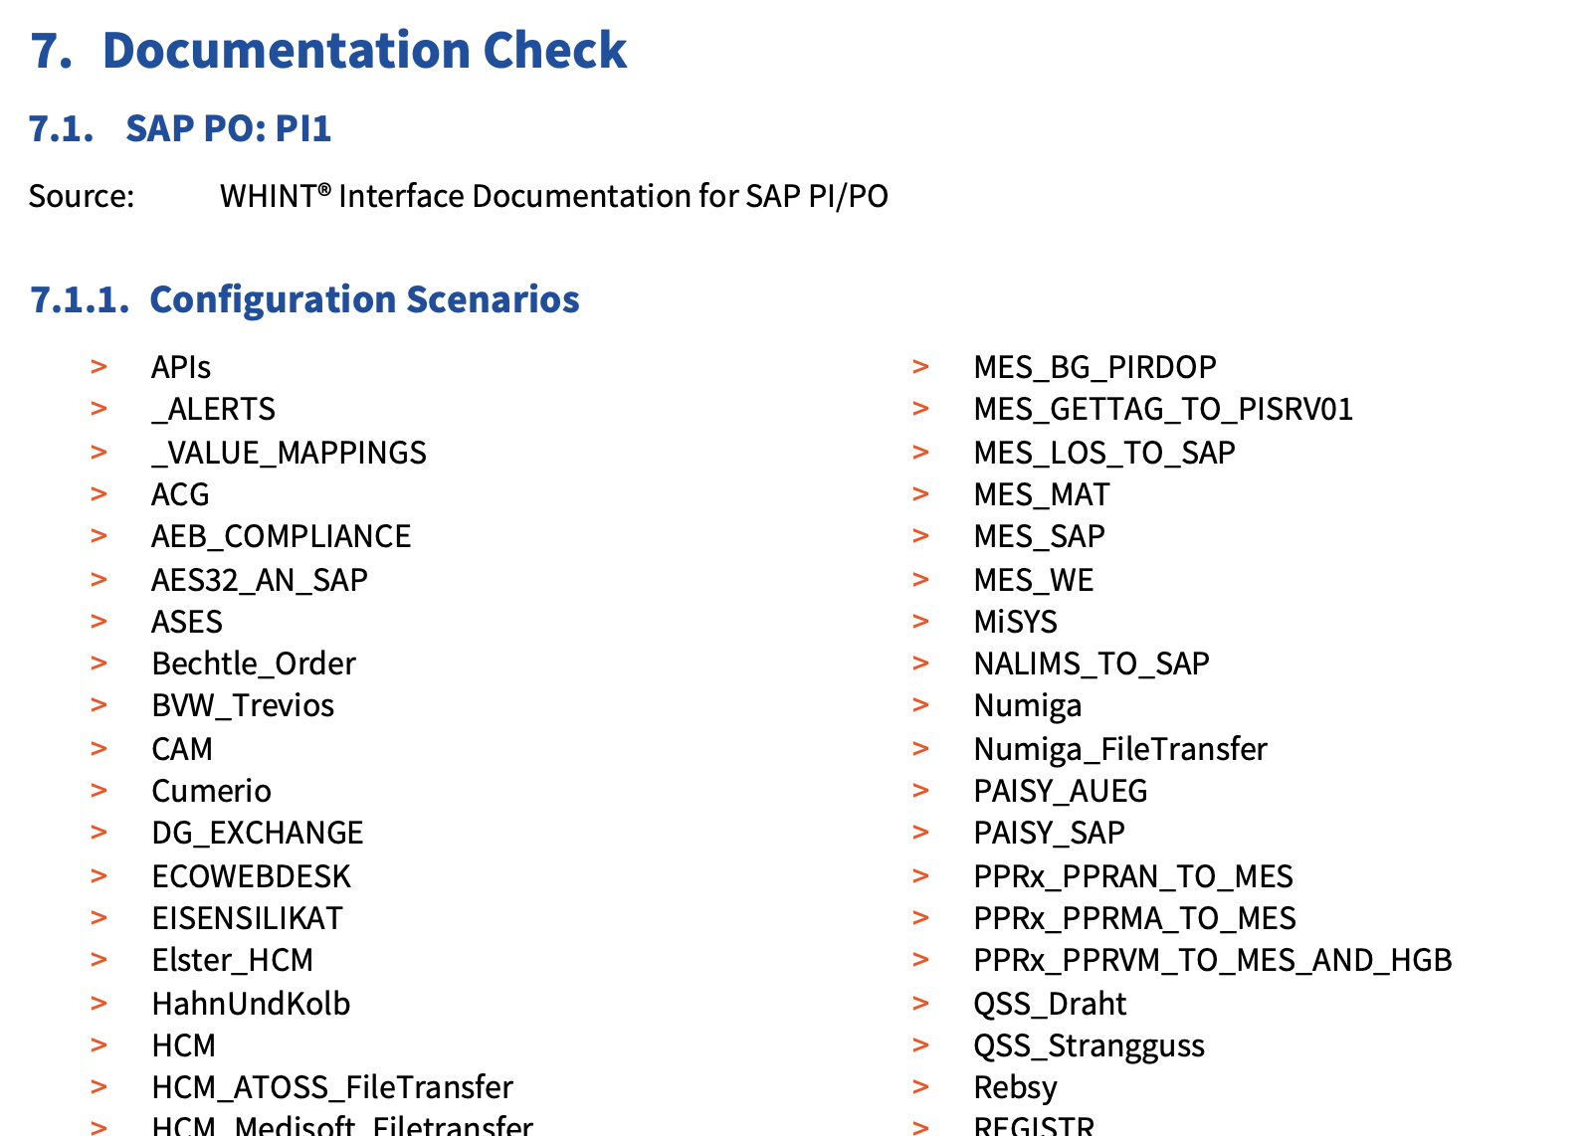Select the standalone 'Numiga' list entry
The width and height of the screenshot is (1592, 1136).
[1027, 706]
